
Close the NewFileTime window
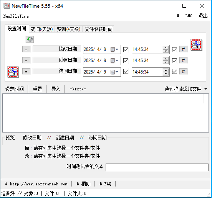(202, 6)
